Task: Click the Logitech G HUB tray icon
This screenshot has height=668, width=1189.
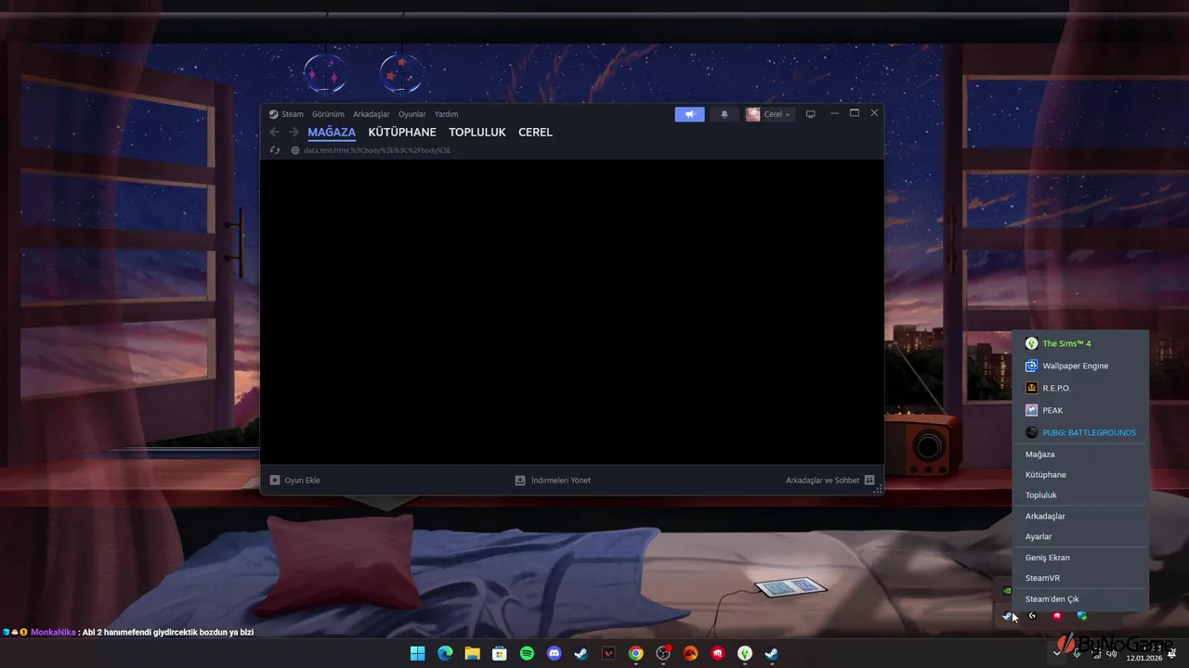Action: pos(1032,615)
